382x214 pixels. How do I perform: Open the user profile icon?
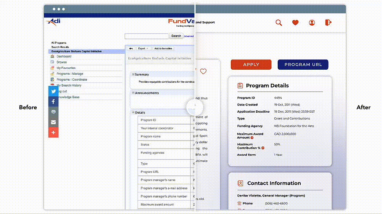312,22
